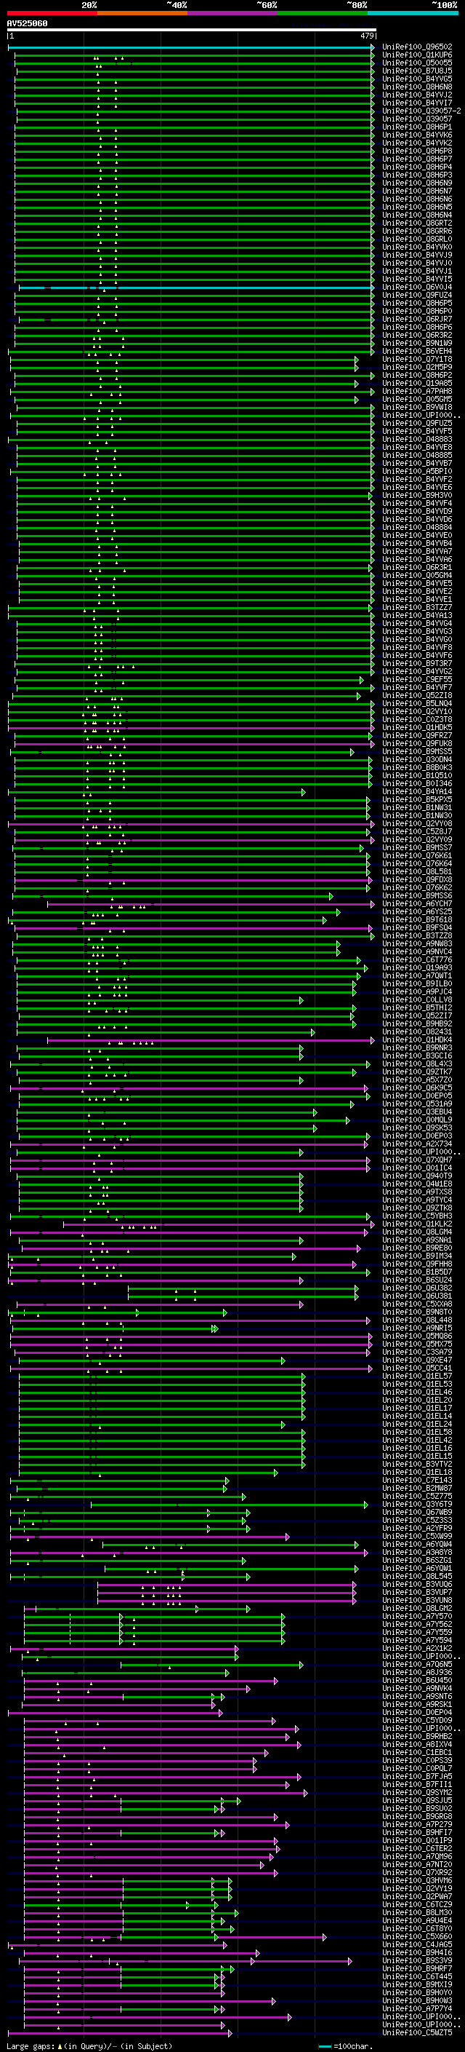Open hit UniRef100_B7U8J5
The image size is (465, 2052).
click(x=417, y=71)
